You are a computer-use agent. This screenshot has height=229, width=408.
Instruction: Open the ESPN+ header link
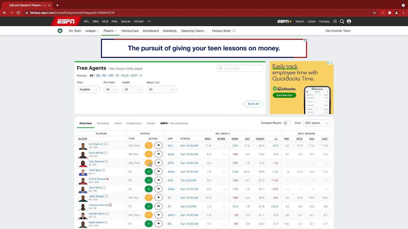point(284,21)
